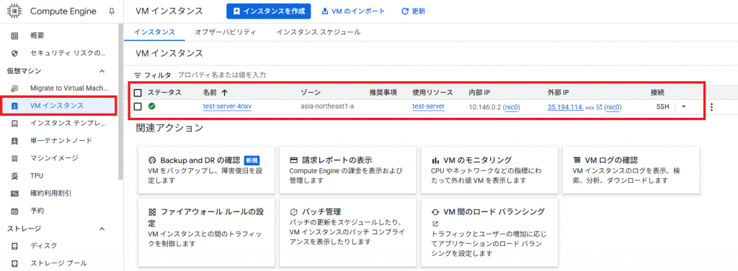The height and width of the screenshot is (271, 738).
Task: Open the test-server-4nxv instance link
Action: 227,106
